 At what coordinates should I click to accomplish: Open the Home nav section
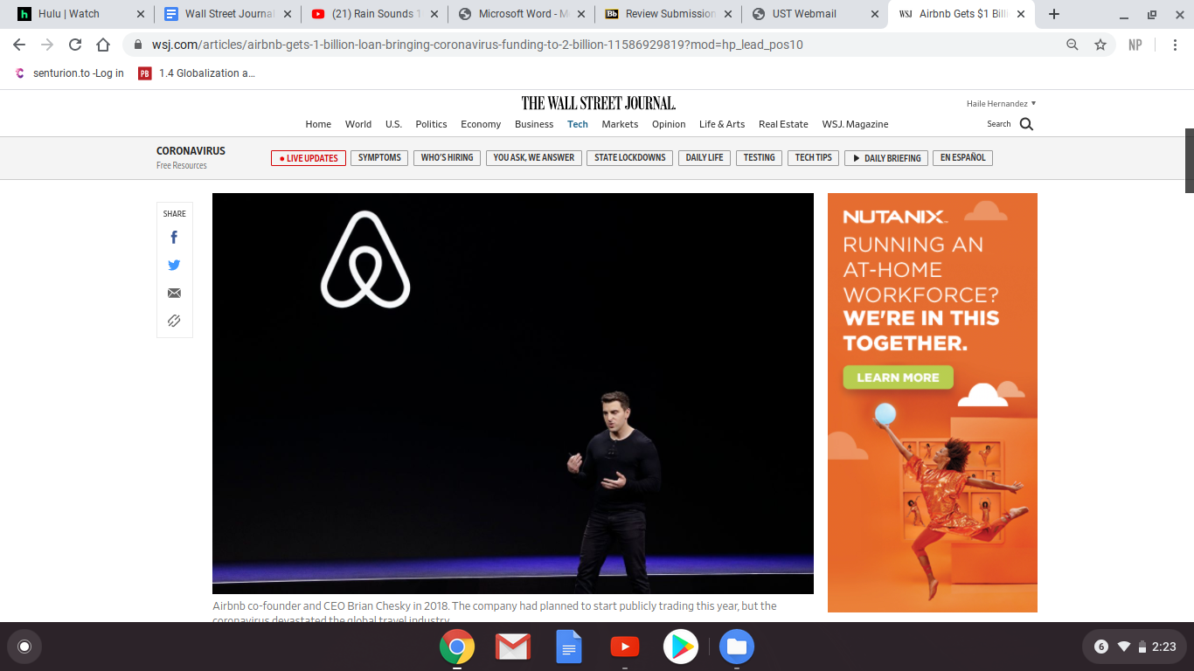pos(318,124)
